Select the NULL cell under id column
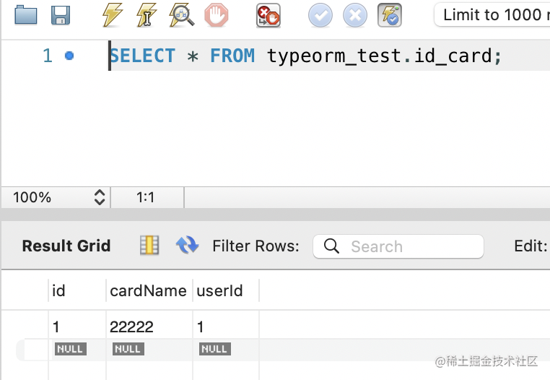Screen dimensions: 550x380 coord(70,349)
